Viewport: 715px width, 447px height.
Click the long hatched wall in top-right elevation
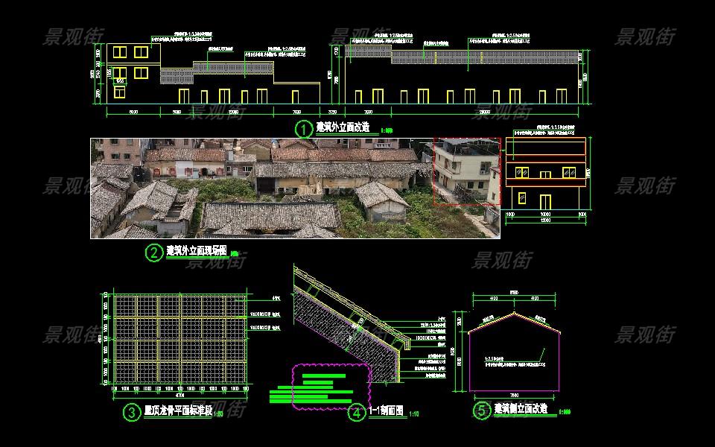click(484, 57)
